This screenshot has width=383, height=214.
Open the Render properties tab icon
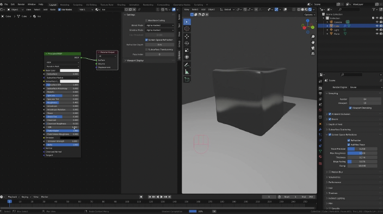coord(320,88)
